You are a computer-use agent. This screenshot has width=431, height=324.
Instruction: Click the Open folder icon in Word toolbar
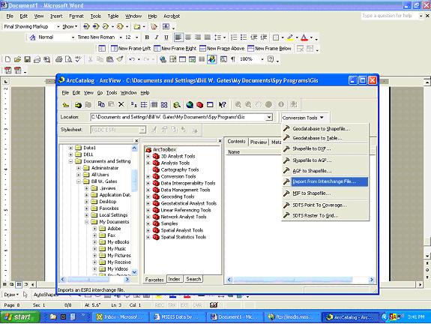point(17,59)
